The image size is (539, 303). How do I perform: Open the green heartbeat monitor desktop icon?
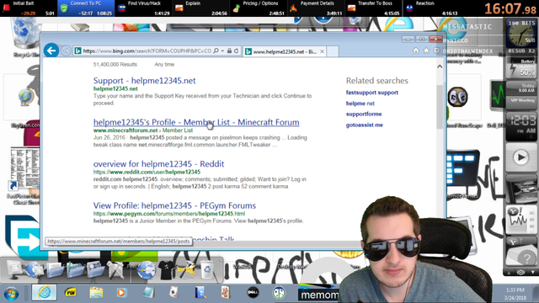tap(497, 96)
